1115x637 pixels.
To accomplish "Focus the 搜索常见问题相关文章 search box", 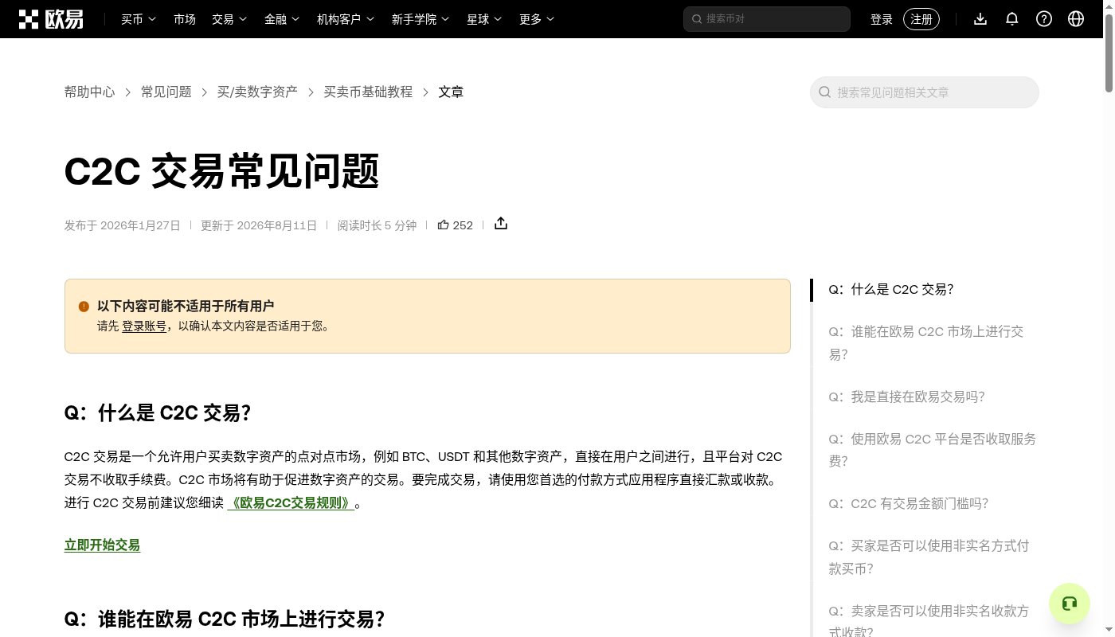I will coord(925,92).
